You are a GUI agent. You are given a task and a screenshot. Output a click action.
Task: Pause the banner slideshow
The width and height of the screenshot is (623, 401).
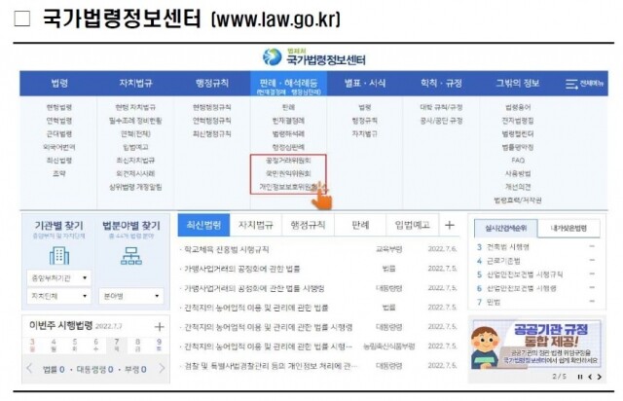pos(579,375)
